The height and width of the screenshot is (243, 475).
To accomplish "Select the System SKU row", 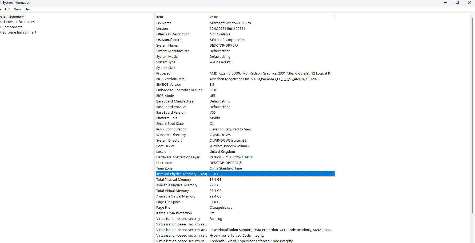I will click(245, 68).
